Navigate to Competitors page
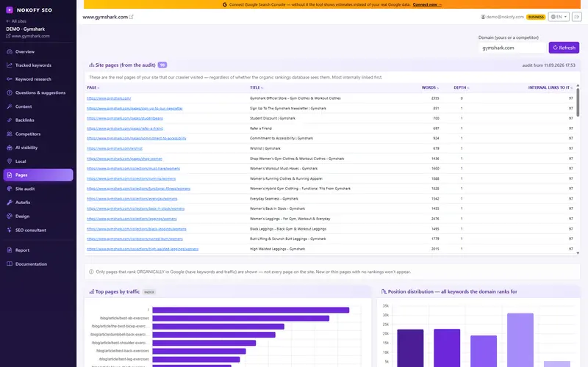This screenshot has width=588, height=367. (38, 134)
